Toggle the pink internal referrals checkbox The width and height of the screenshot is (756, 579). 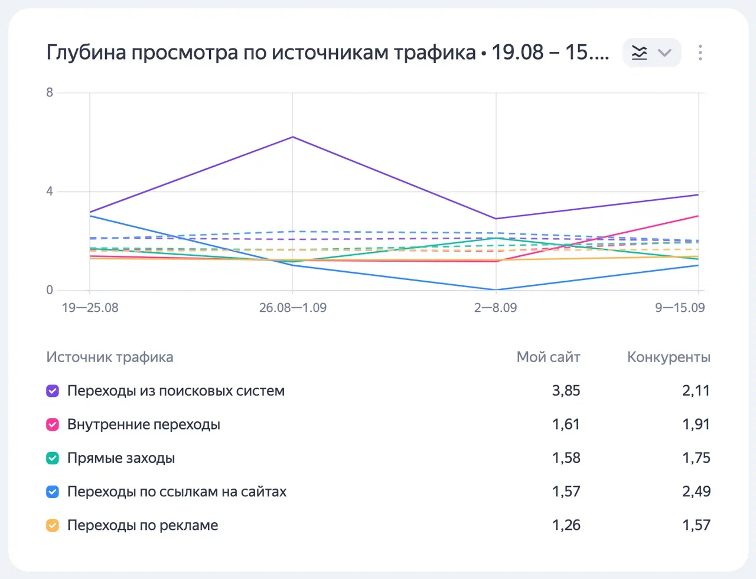click(x=53, y=425)
